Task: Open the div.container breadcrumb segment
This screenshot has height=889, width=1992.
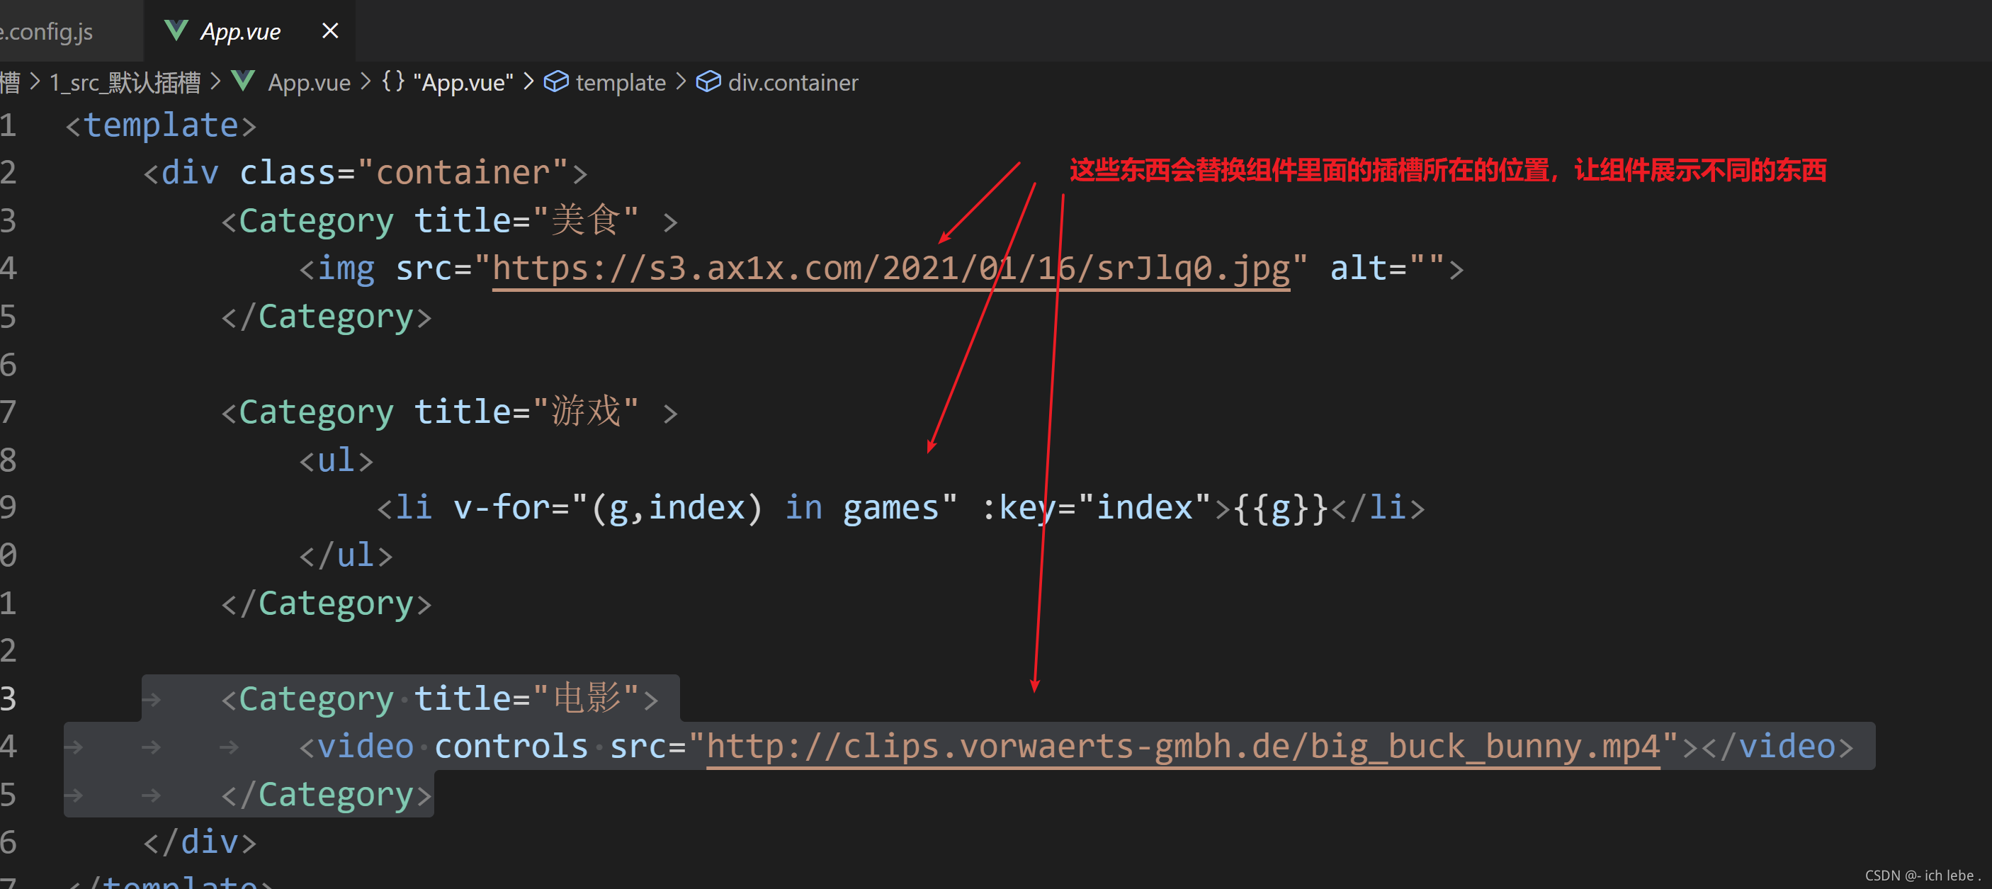Action: [x=793, y=83]
